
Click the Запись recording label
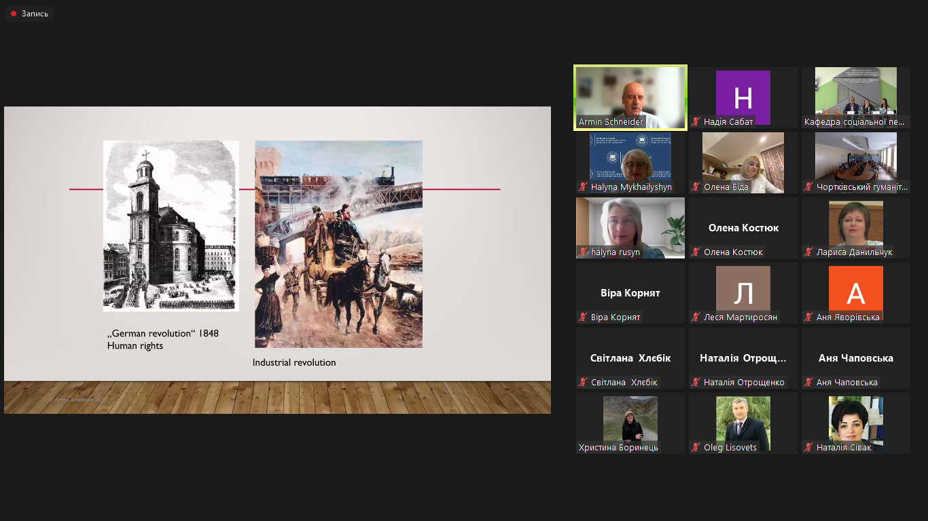(35, 14)
